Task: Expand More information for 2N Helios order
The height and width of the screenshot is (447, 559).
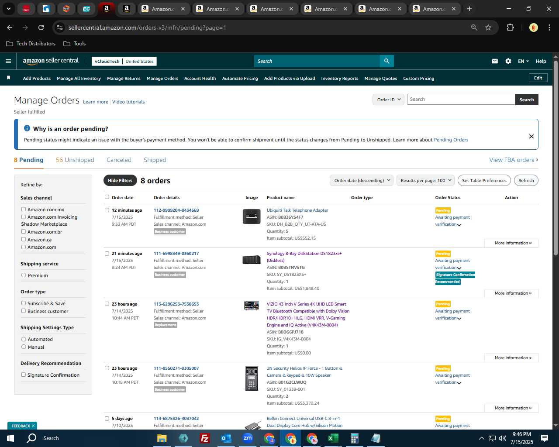Action: click(511, 408)
